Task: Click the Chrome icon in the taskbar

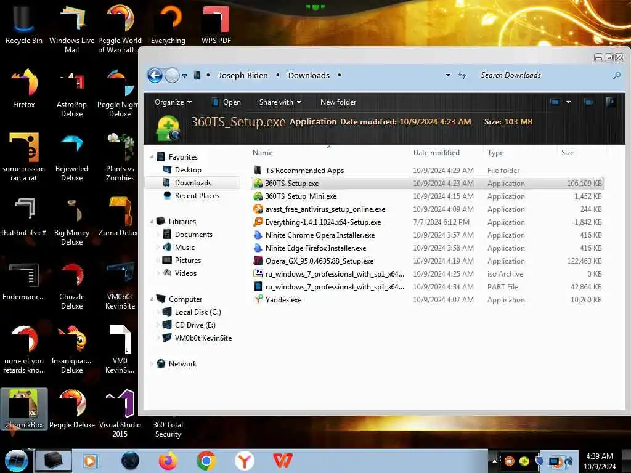Action: coord(206,461)
